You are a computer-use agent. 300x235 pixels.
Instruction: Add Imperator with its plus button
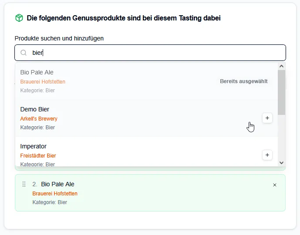pyautogui.click(x=267, y=155)
